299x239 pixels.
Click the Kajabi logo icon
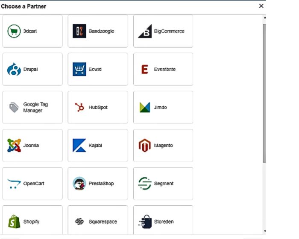pos(79,146)
